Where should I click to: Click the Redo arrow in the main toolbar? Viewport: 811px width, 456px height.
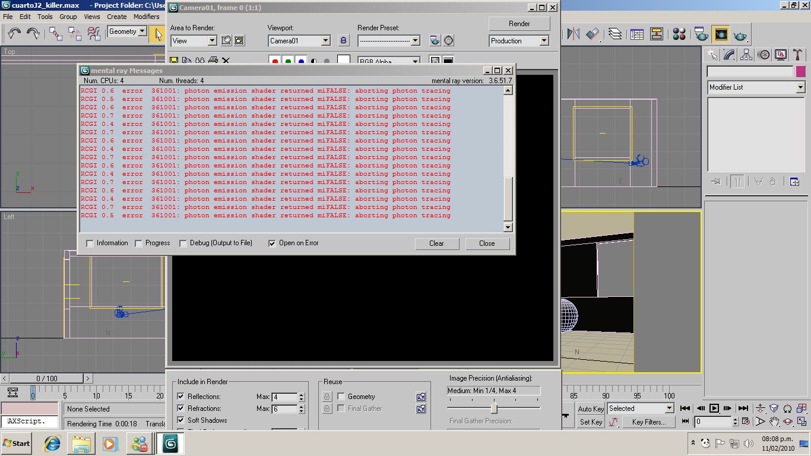point(33,34)
